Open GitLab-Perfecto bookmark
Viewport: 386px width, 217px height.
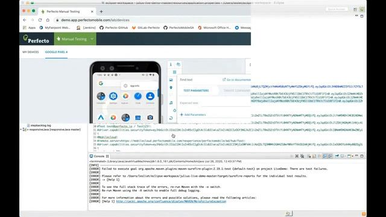146,28
